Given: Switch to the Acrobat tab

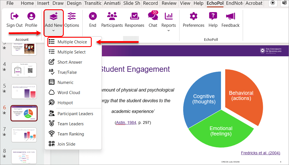Looking at the screenshot, I should (x=254, y=3).
